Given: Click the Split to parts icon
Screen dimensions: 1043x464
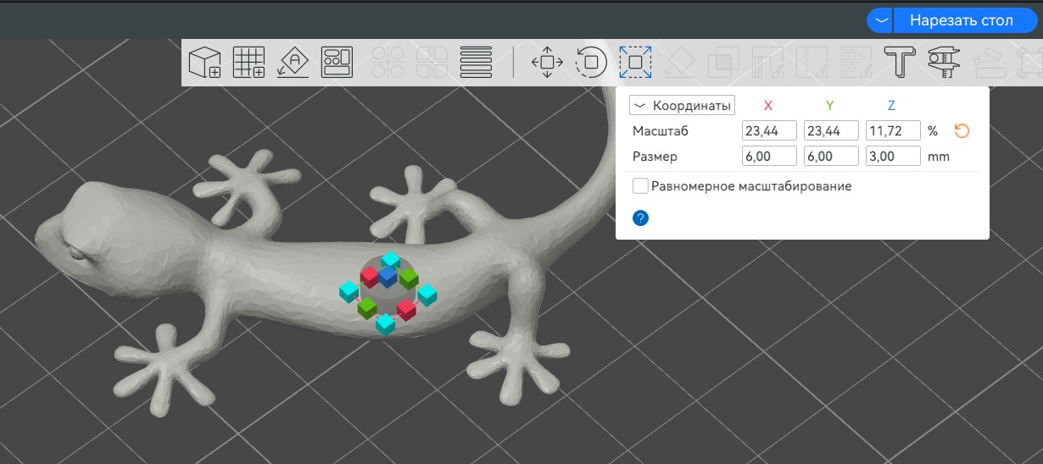Looking at the screenshot, I should [432, 62].
